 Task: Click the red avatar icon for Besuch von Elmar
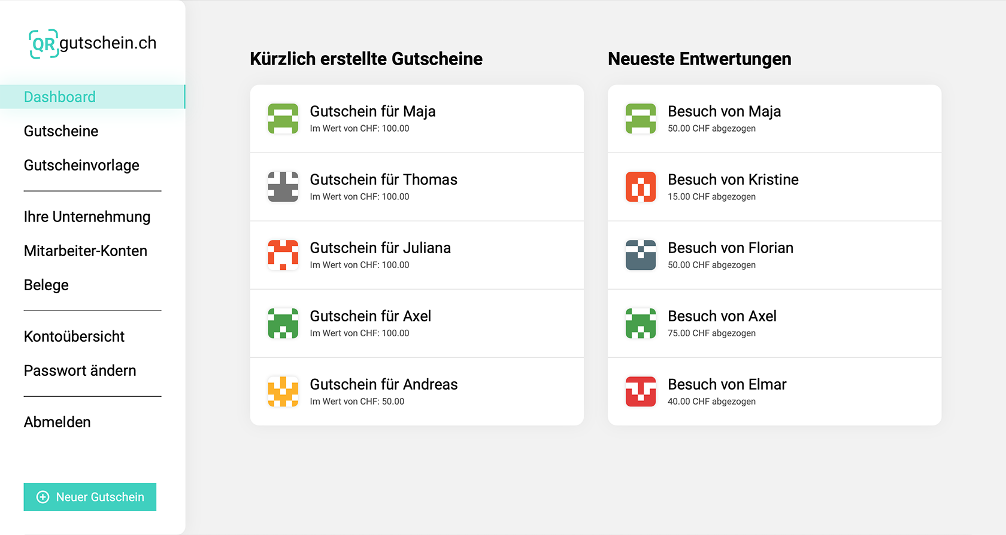click(x=641, y=391)
